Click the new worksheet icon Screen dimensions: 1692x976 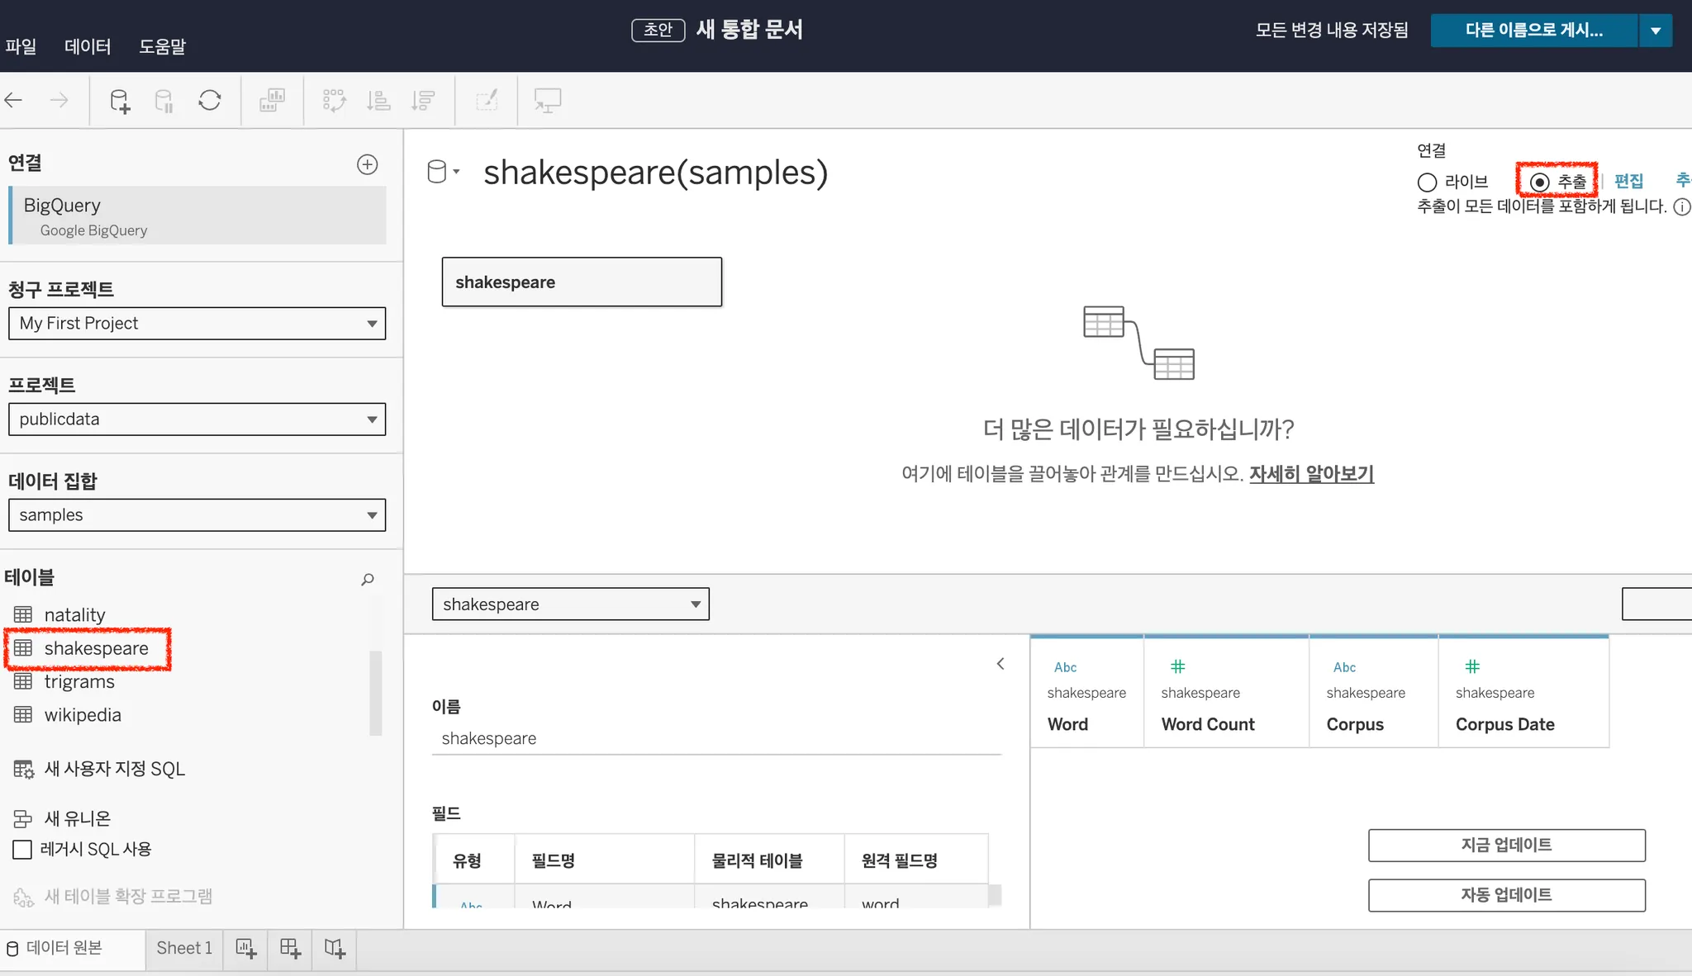246,948
